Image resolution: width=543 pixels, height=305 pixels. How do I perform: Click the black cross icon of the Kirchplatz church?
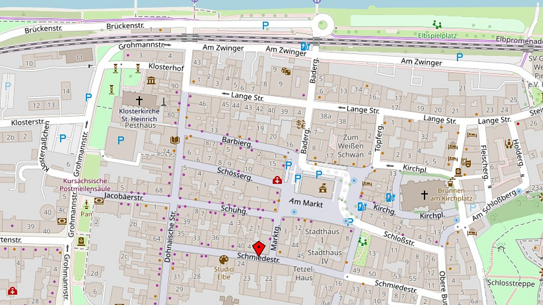click(424, 195)
